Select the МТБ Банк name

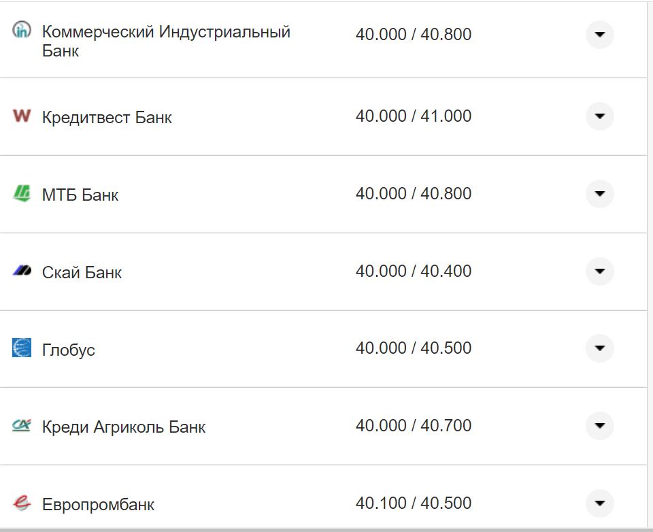tap(80, 194)
